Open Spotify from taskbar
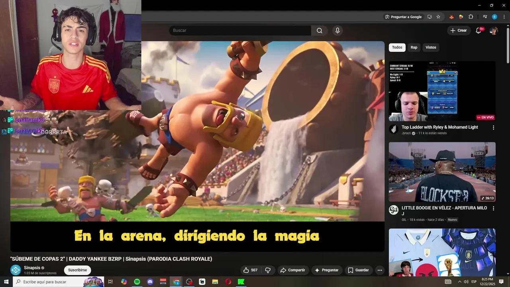Screen dimensions: 510x287 (137, 282)
